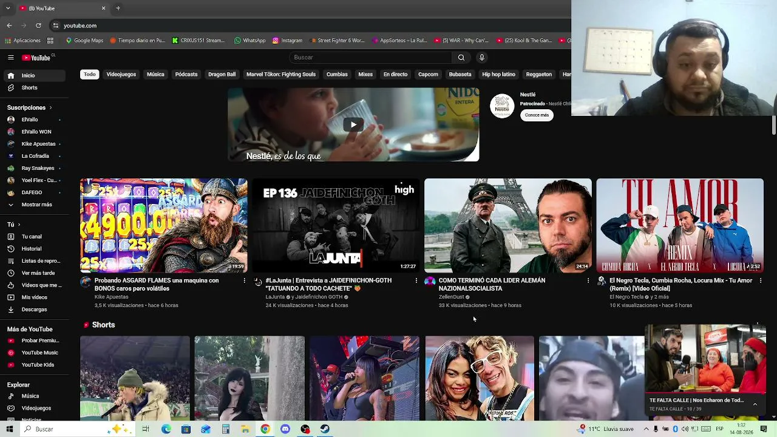Select the Música filter chip
The width and height of the screenshot is (777, 437).
click(x=155, y=75)
